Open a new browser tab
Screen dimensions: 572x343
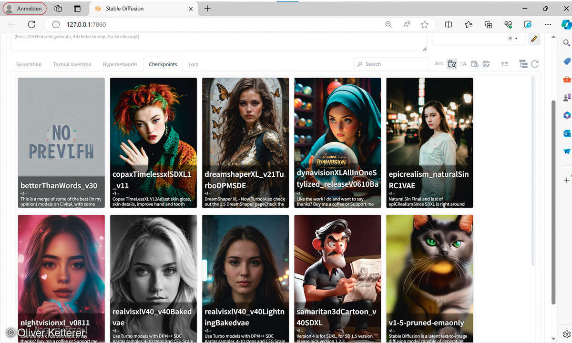point(207,9)
